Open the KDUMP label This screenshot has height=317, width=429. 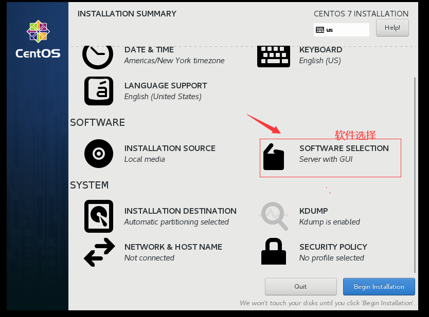(x=314, y=211)
